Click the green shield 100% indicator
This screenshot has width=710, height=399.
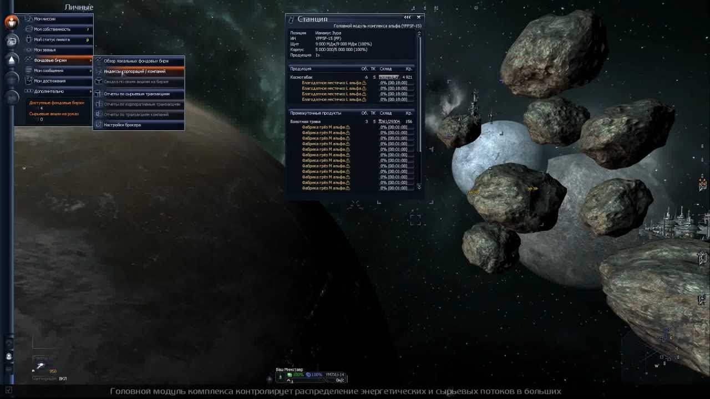pos(296,375)
